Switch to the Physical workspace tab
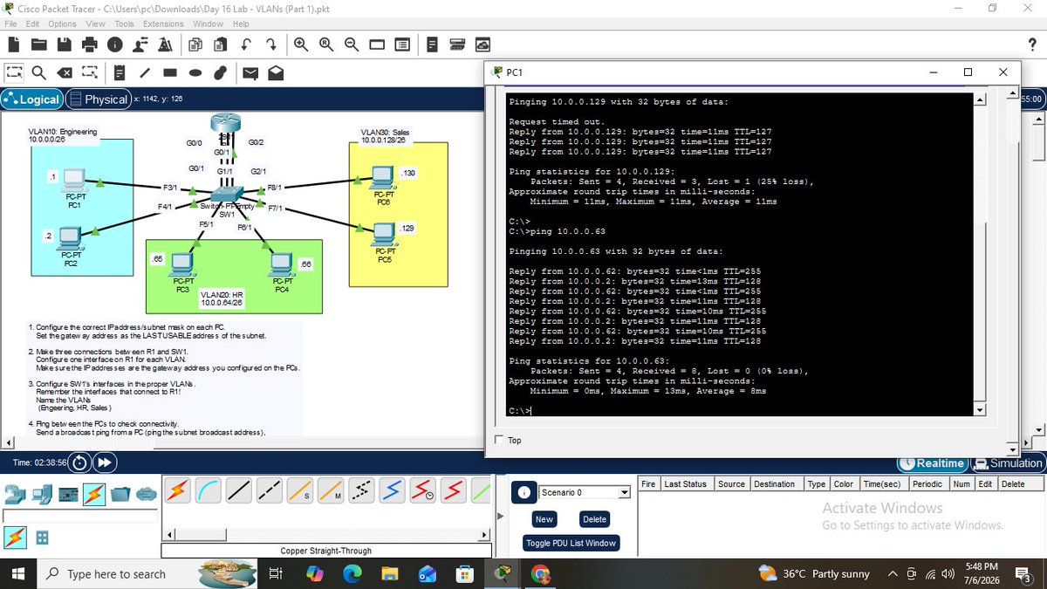Viewport: 1047px width, 589px height. (x=99, y=99)
